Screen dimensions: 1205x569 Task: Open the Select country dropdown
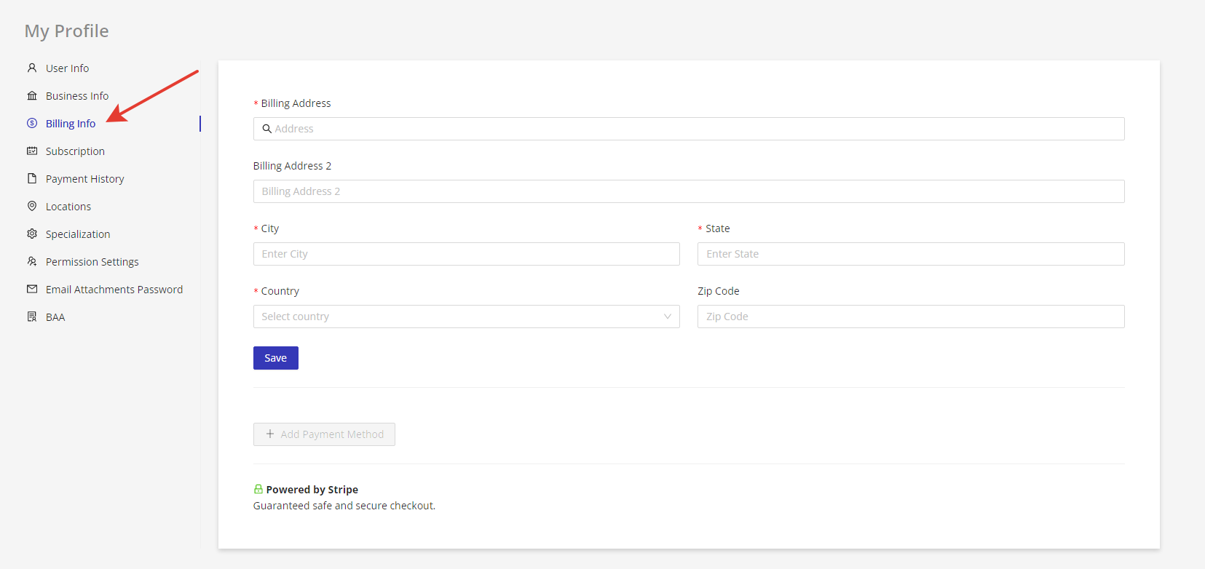[x=467, y=317]
